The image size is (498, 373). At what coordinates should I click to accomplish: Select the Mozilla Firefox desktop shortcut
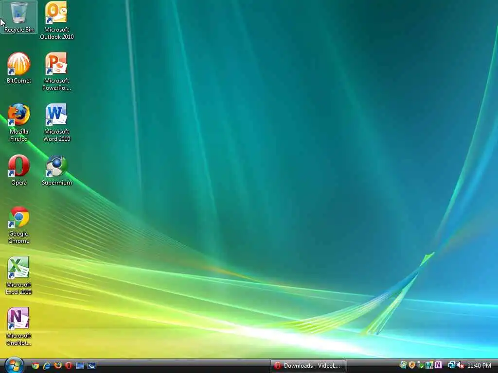click(x=19, y=122)
